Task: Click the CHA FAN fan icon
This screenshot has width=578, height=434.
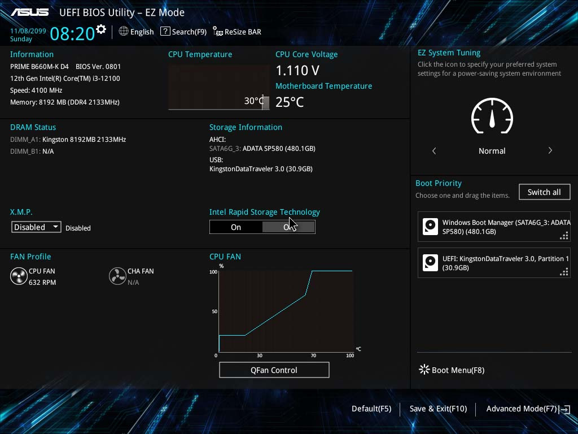Action: (117, 276)
